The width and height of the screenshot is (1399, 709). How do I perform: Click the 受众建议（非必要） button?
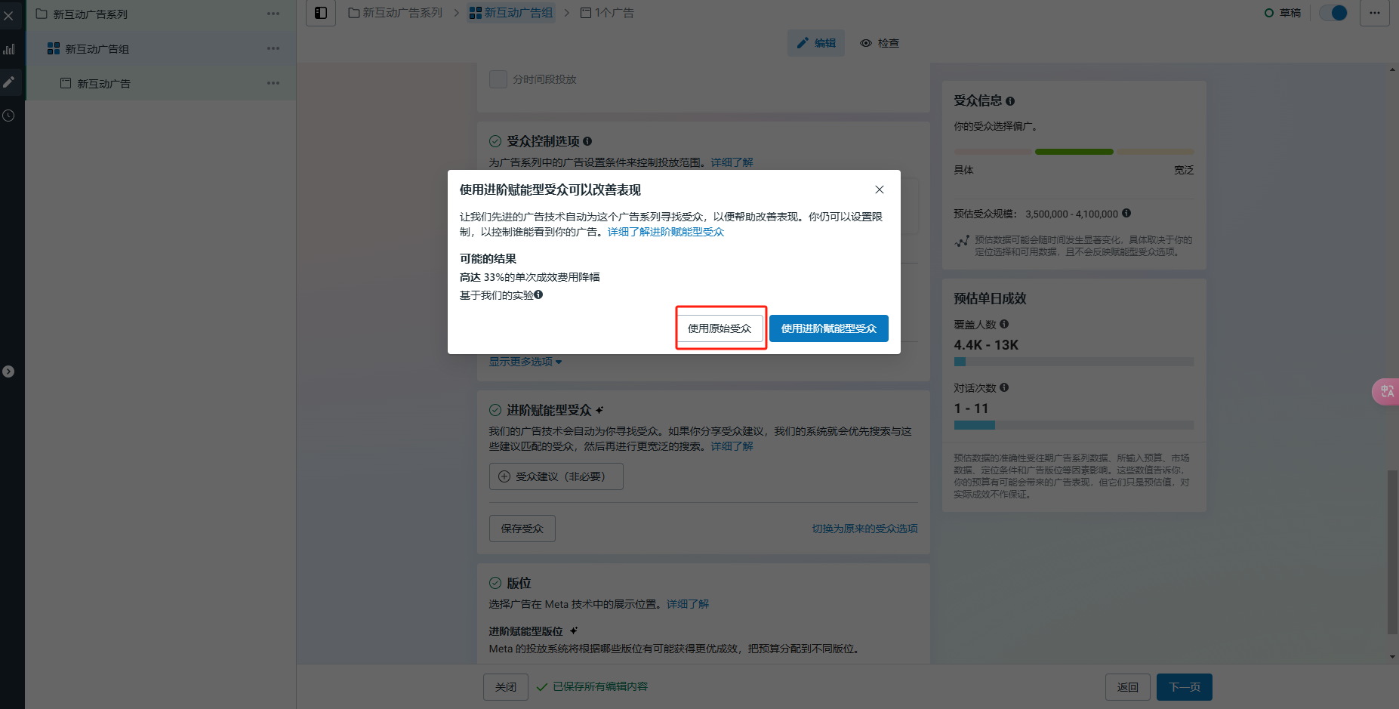[x=556, y=476]
